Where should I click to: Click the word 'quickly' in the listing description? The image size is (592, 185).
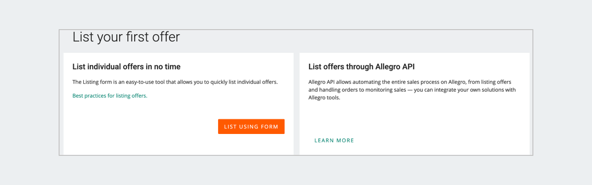[220, 82]
